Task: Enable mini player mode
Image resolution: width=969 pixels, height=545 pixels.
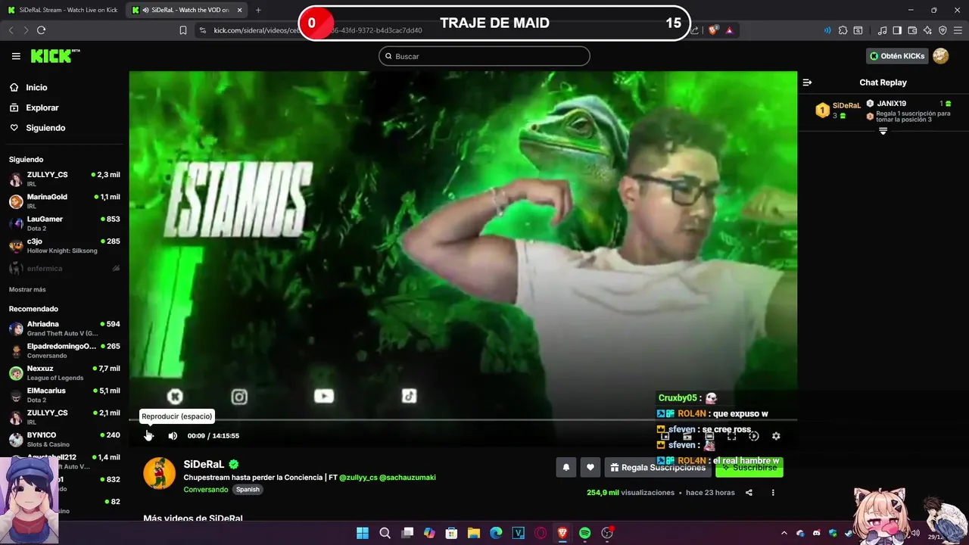Action: pos(665,436)
